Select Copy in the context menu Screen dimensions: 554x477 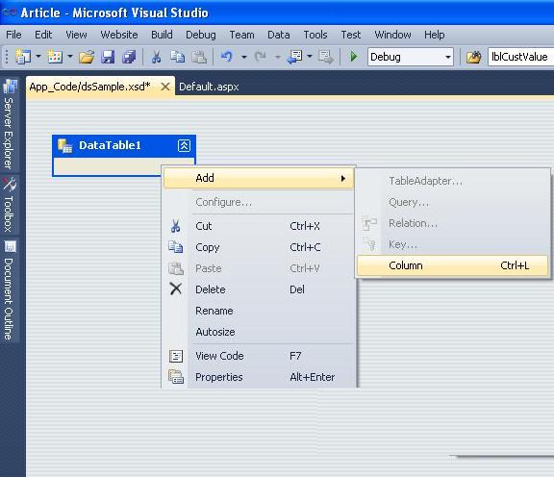coord(259,247)
